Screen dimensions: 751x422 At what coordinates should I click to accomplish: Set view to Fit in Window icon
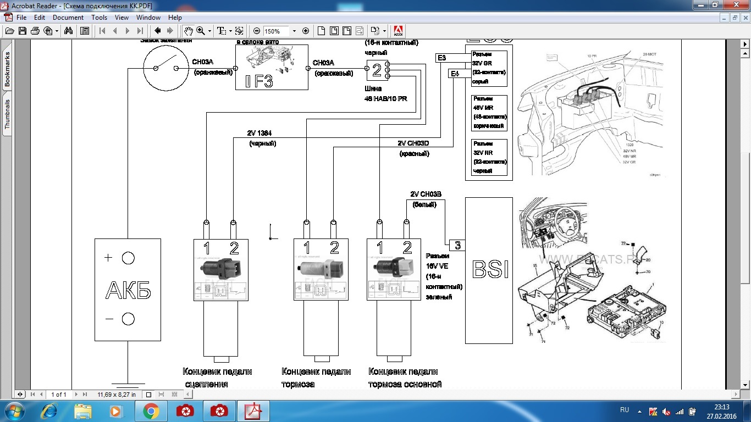[x=334, y=31]
